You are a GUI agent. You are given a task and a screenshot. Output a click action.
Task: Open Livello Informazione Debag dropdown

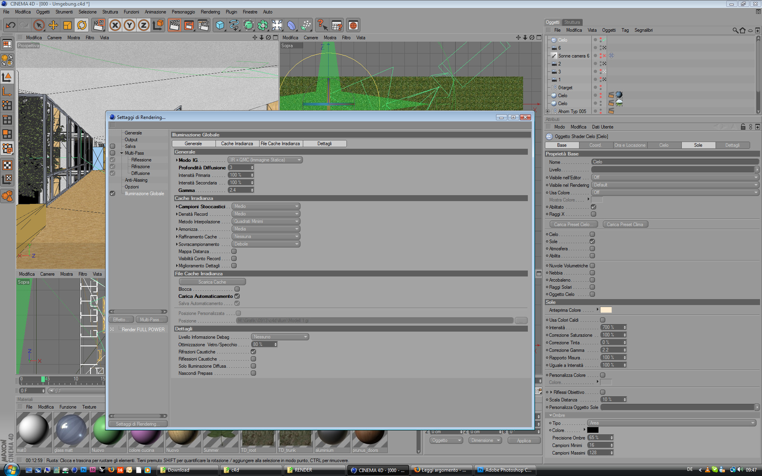click(x=280, y=337)
